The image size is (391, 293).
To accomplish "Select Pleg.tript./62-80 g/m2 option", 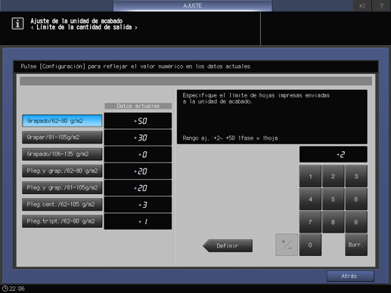I will [x=62, y=221].
